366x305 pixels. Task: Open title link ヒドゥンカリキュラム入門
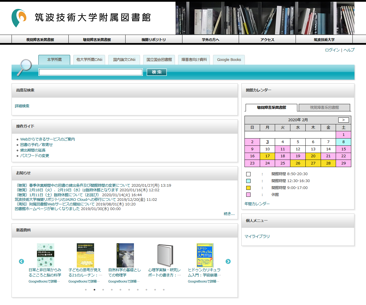click(x=204, y=272)
